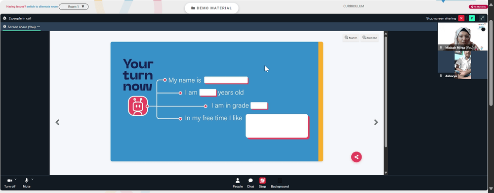Click scroll-up arrow of slide viewer
The height and width of the screenshot is (193, 494).
[x=386, y=34]
